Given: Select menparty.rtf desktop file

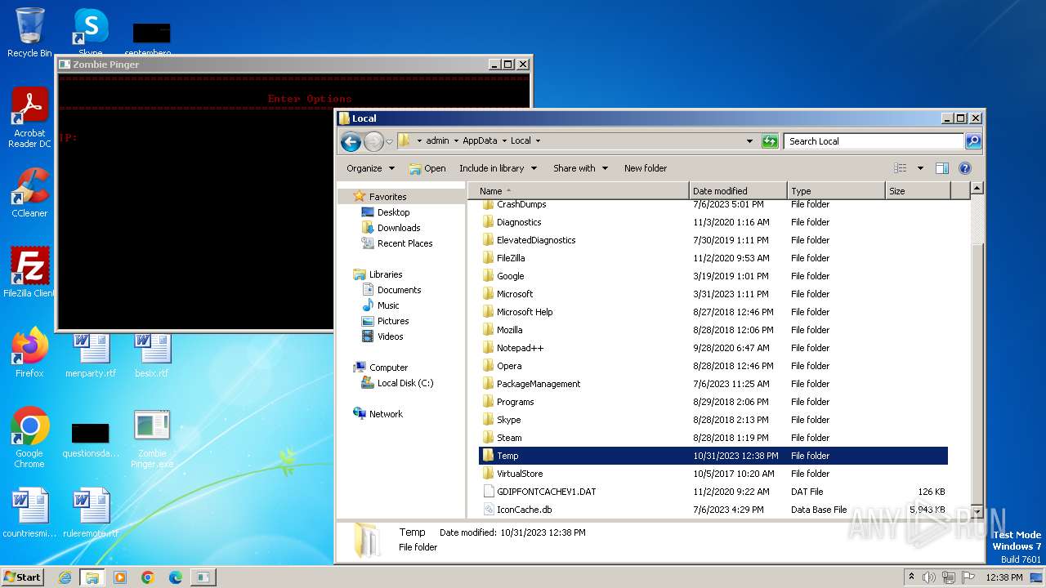Looking at the screenshot, I should click(91, 355).
